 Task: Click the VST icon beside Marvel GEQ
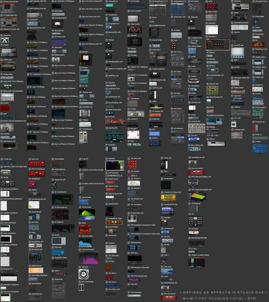pyautogui.click(x=207, y=12)
